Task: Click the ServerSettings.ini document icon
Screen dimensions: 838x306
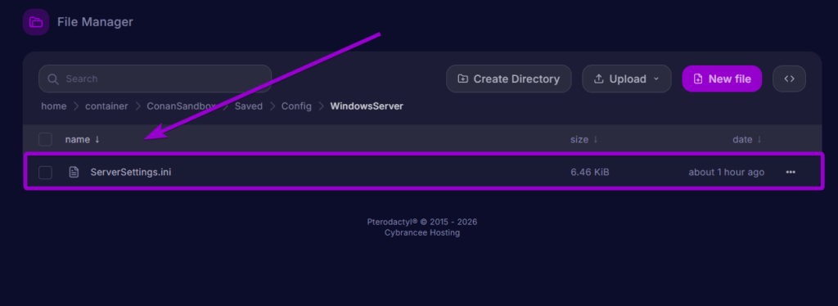Action: (x=74, y=173)
